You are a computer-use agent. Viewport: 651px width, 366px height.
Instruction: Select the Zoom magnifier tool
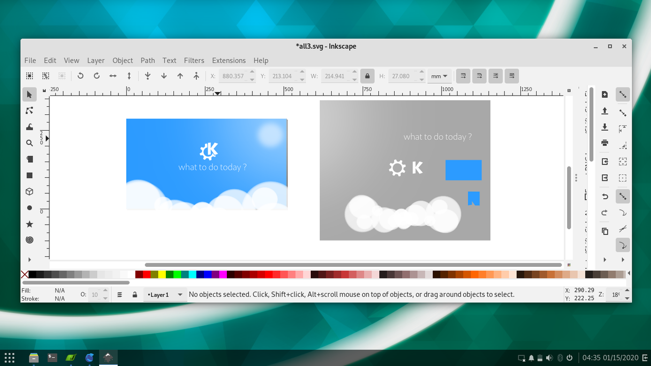(x=29, y=143)
